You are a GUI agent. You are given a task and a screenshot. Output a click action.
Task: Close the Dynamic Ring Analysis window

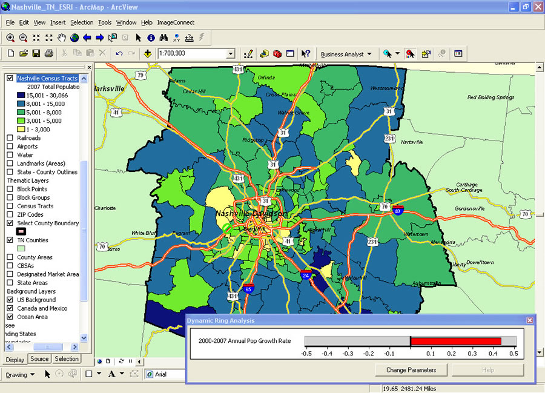(x=530, y=320)
